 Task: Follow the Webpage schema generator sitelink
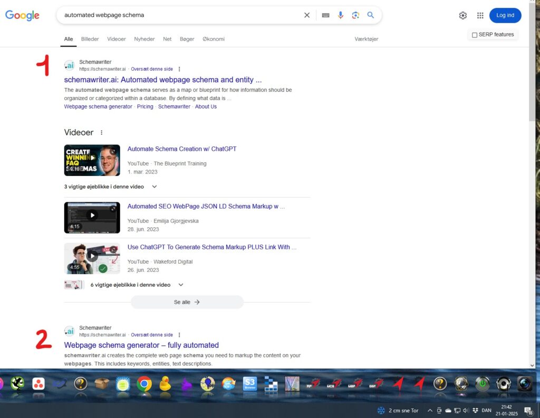98,106
